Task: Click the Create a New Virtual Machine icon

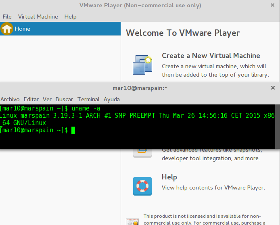Action: (142, 65)
